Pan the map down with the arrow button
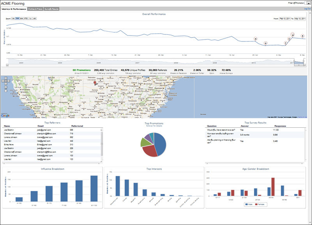Screen dimensions: 312x225 (5, 84)
